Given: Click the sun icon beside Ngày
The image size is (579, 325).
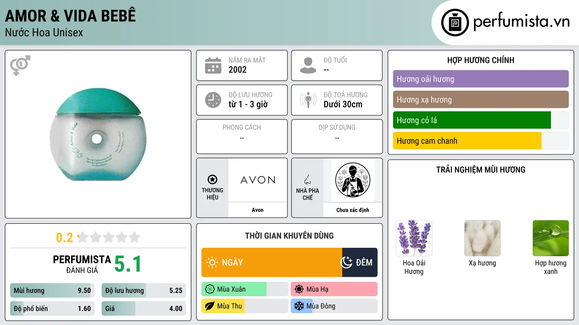Looking at the screenshot, I should point(212,262).
